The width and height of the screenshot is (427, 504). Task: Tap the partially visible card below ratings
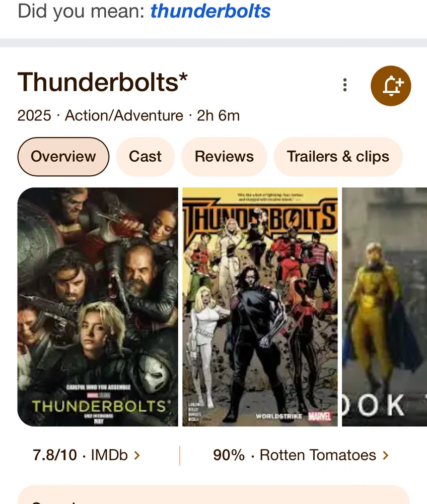point(213,495)
